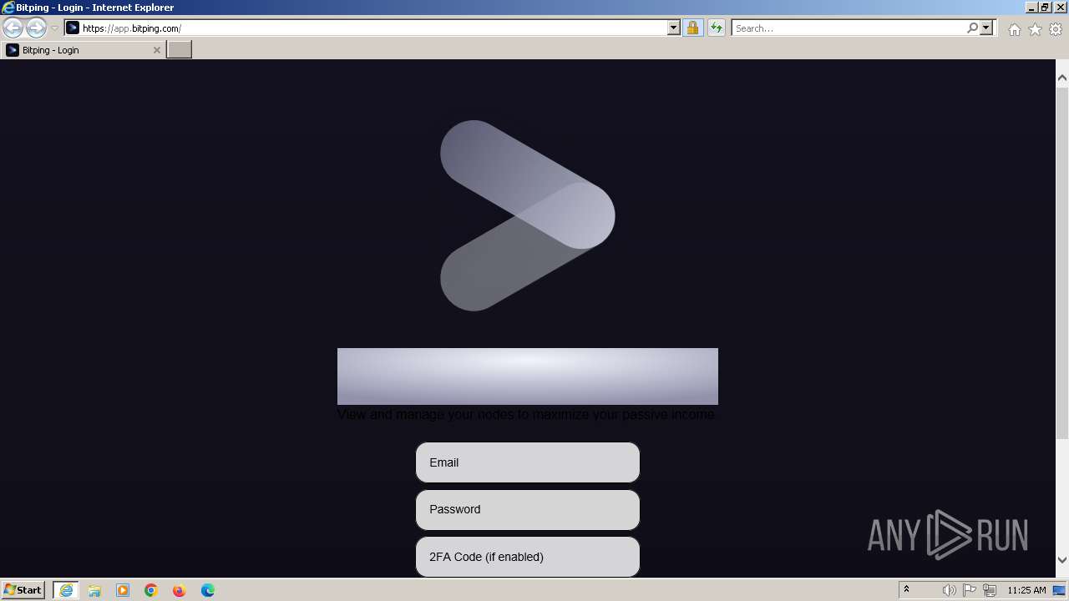Click the magnifier search icon
Screen dimensions: 1069x601
pyautogui.click(x=972, y=28)
